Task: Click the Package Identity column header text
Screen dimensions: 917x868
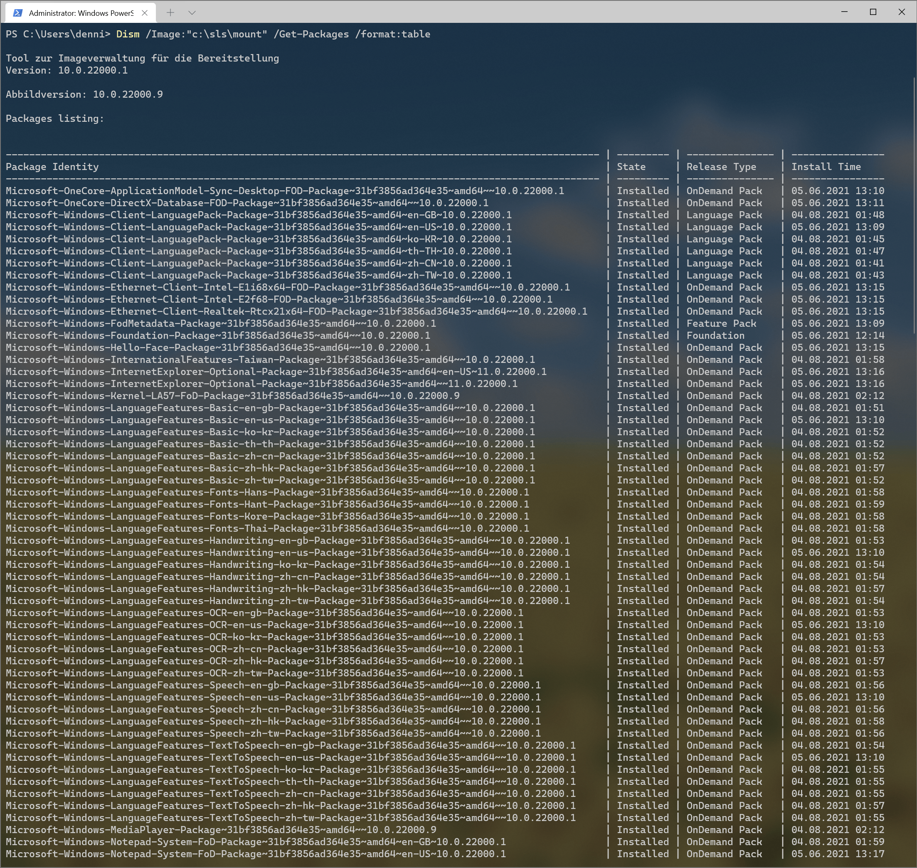Action: tap(52, 167)
